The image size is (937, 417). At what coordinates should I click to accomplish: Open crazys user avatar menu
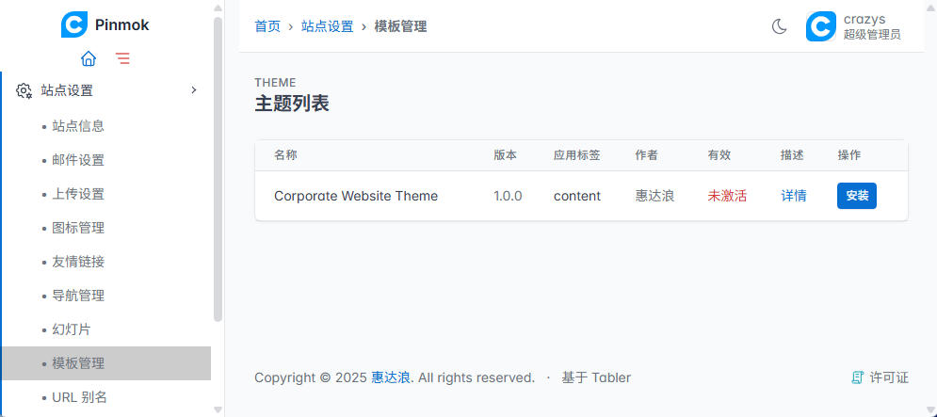point(821,26)
